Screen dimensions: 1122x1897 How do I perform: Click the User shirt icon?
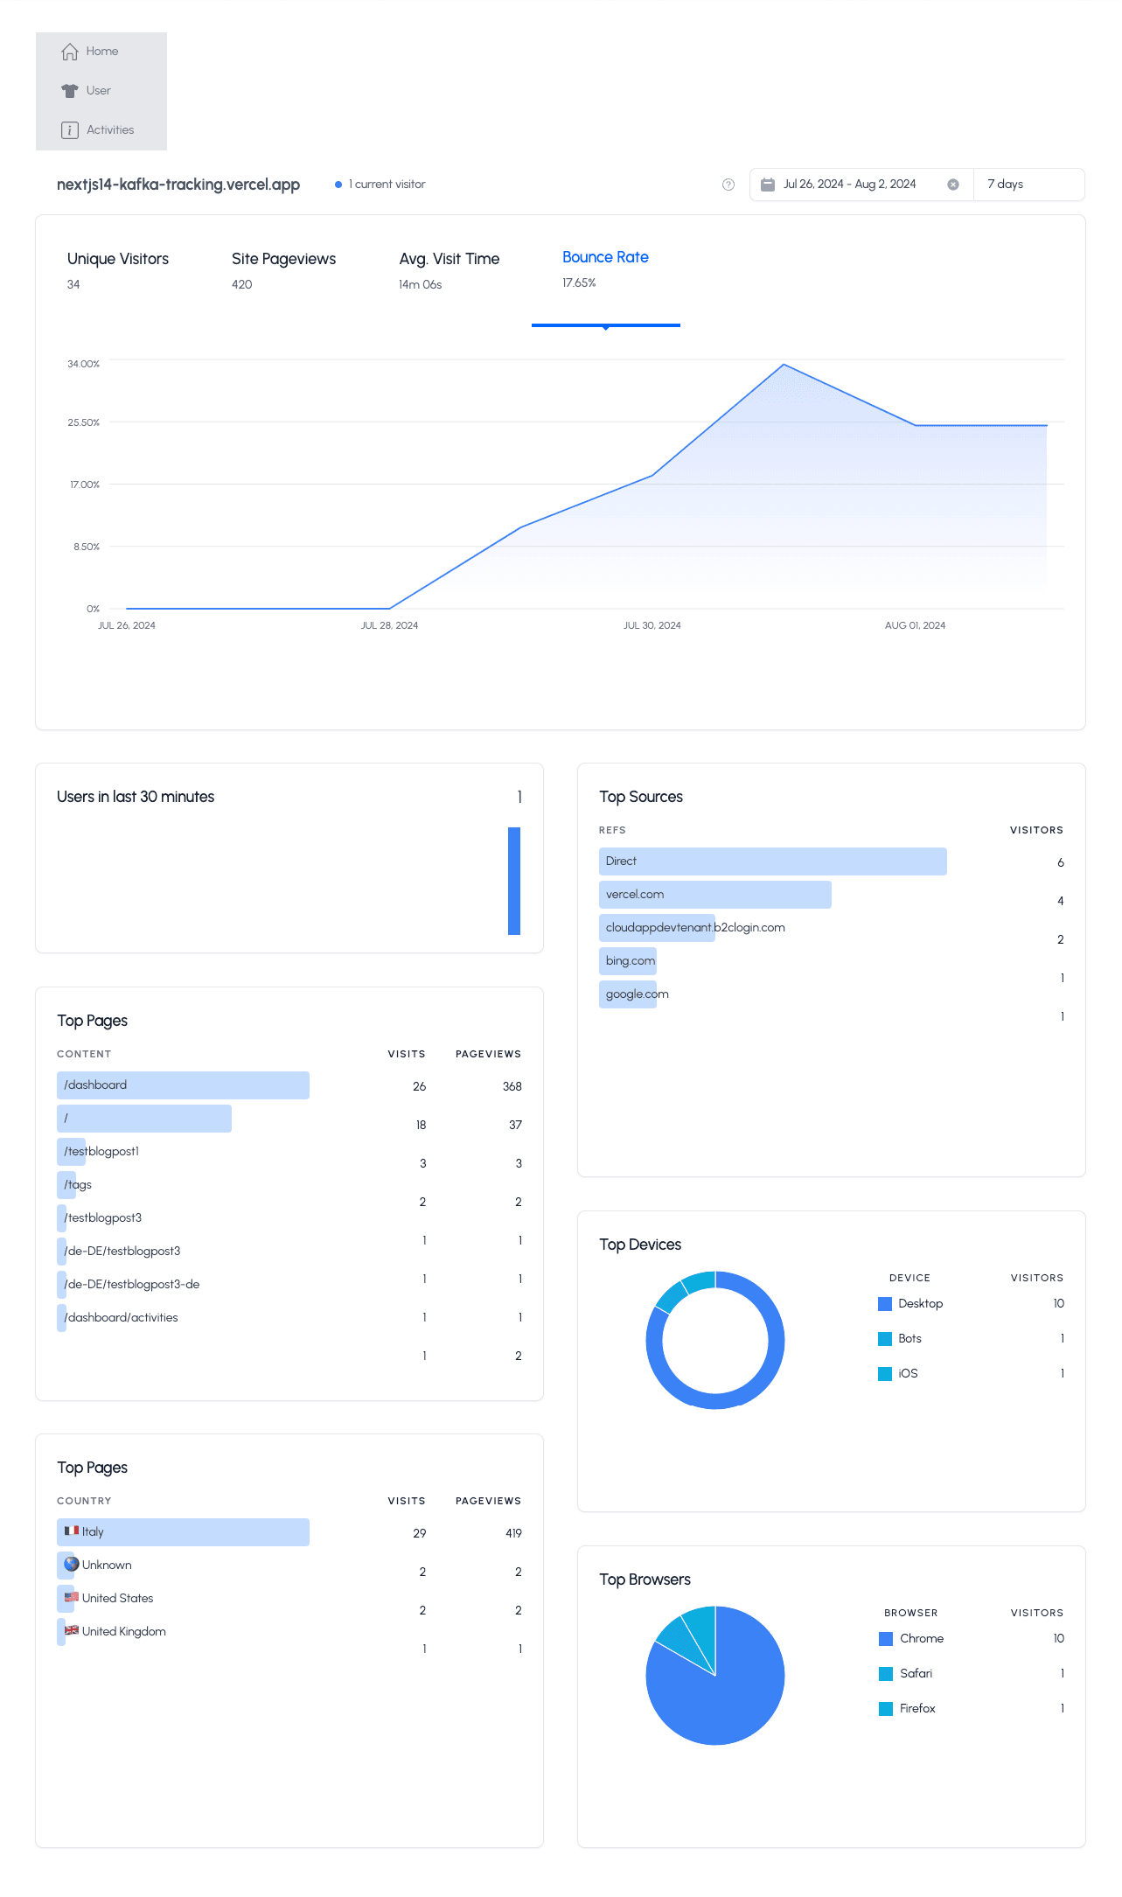coord(70,91)
